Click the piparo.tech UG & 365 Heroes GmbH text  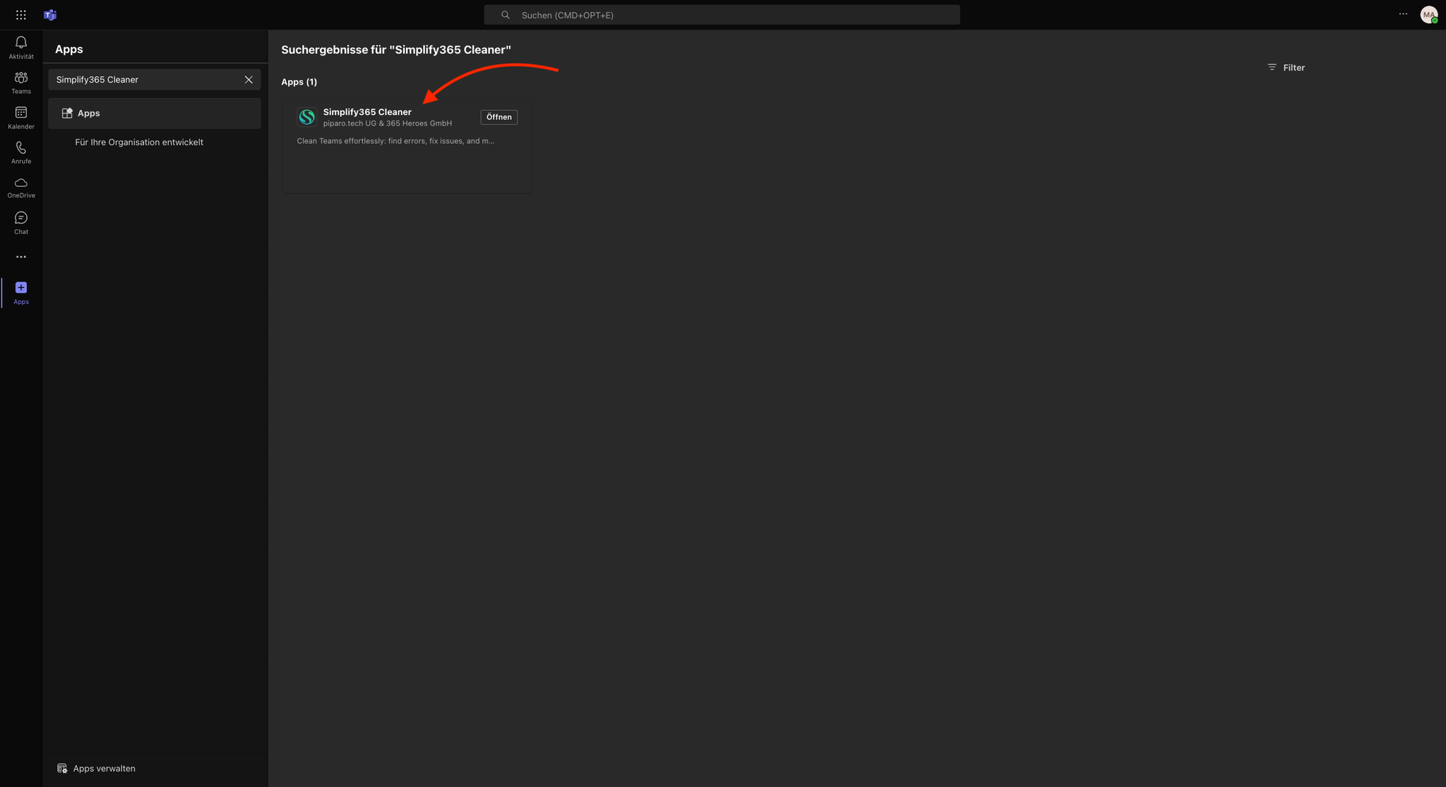click(x=388, y=123)
